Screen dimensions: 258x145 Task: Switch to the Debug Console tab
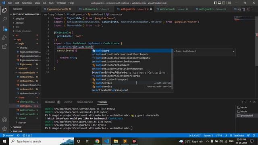85,102
